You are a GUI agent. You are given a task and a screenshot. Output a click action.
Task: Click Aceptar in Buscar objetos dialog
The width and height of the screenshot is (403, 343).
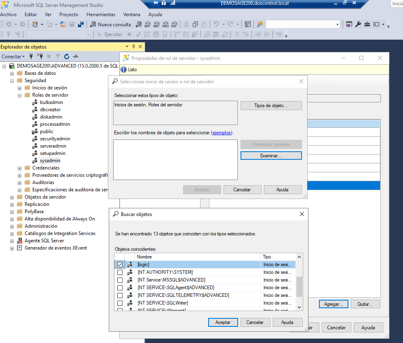click(223, 322)
